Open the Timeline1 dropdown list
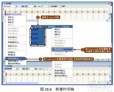The width and height of the screenshot is (114, 92). (16, 6)
